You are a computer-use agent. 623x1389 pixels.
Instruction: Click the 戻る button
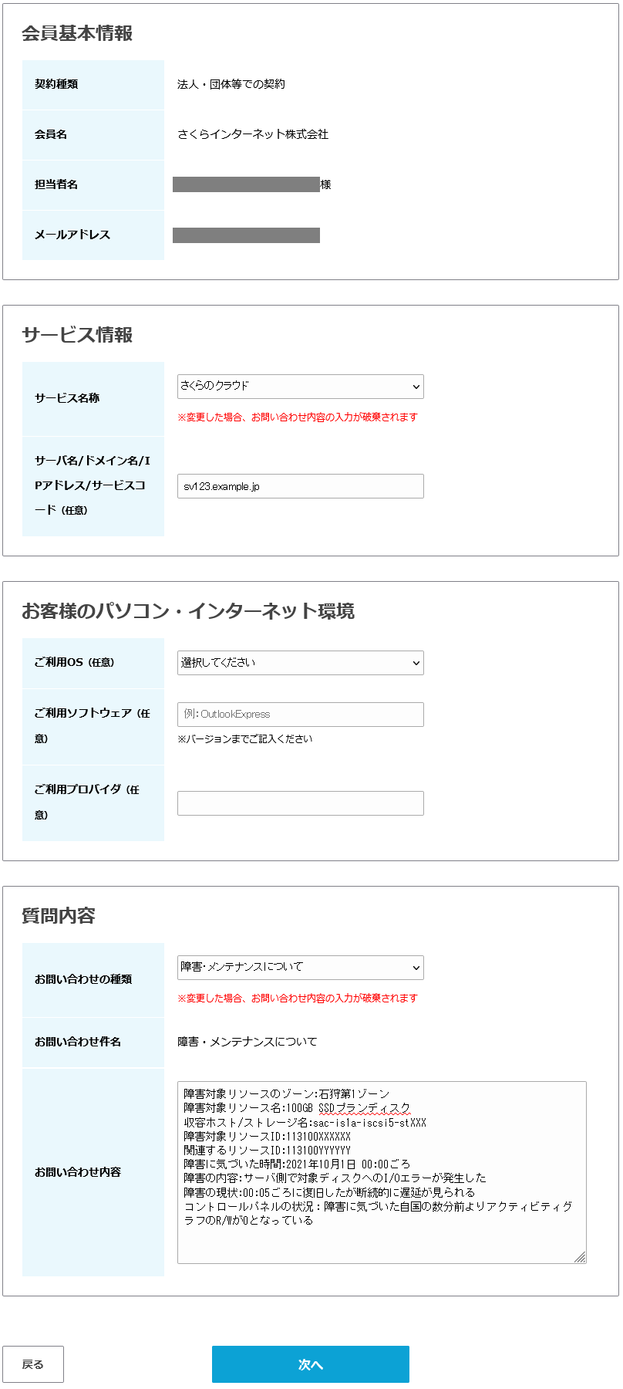[35, 1364]
